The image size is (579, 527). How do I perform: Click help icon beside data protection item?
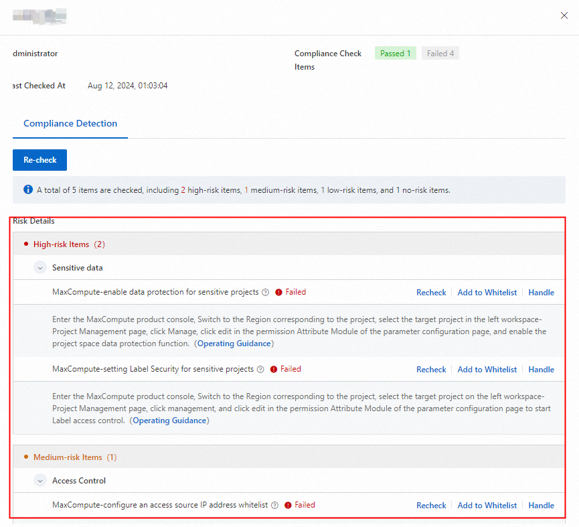point(265,293)
